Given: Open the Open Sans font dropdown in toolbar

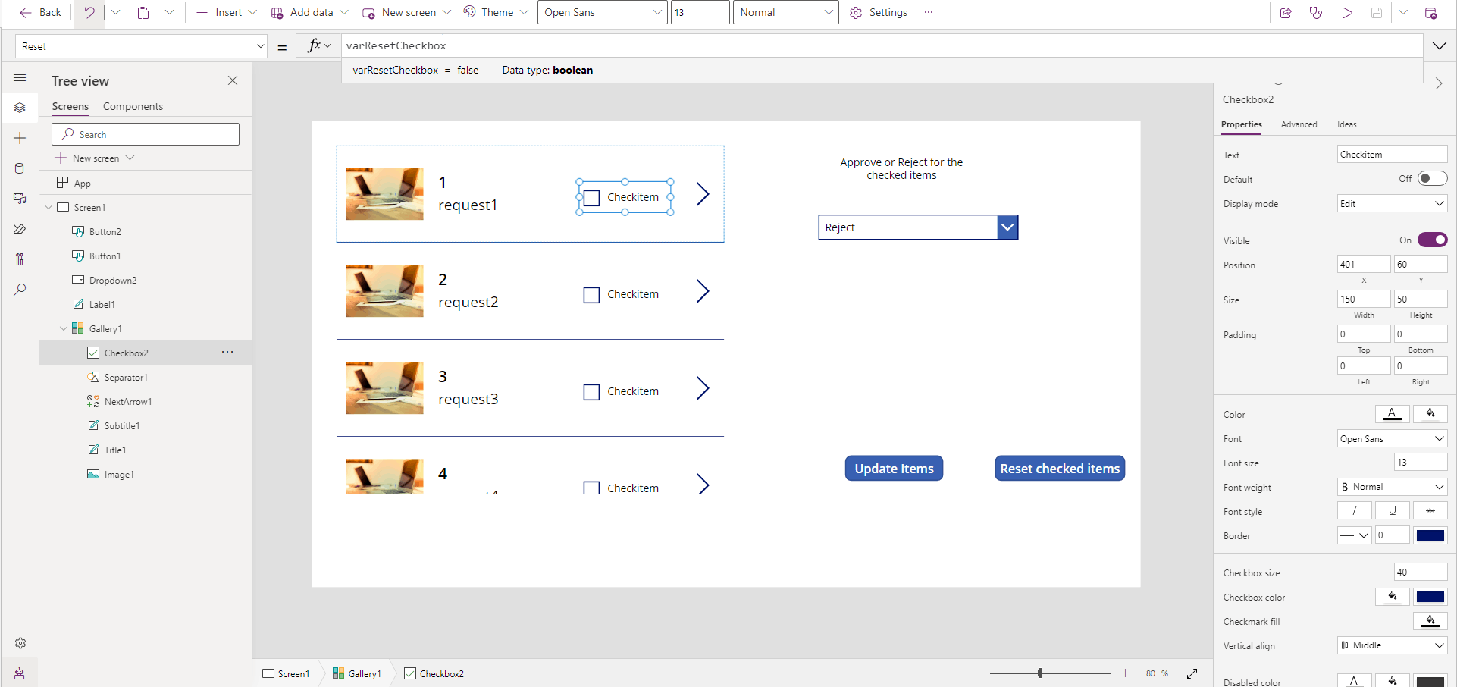Looking at the screenshot, I should 602,13.
